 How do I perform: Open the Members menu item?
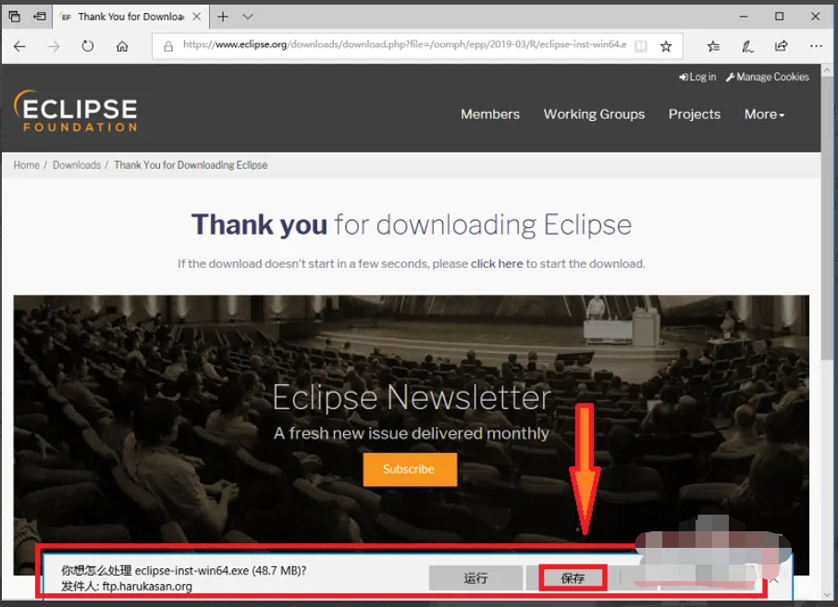[490, 115]
